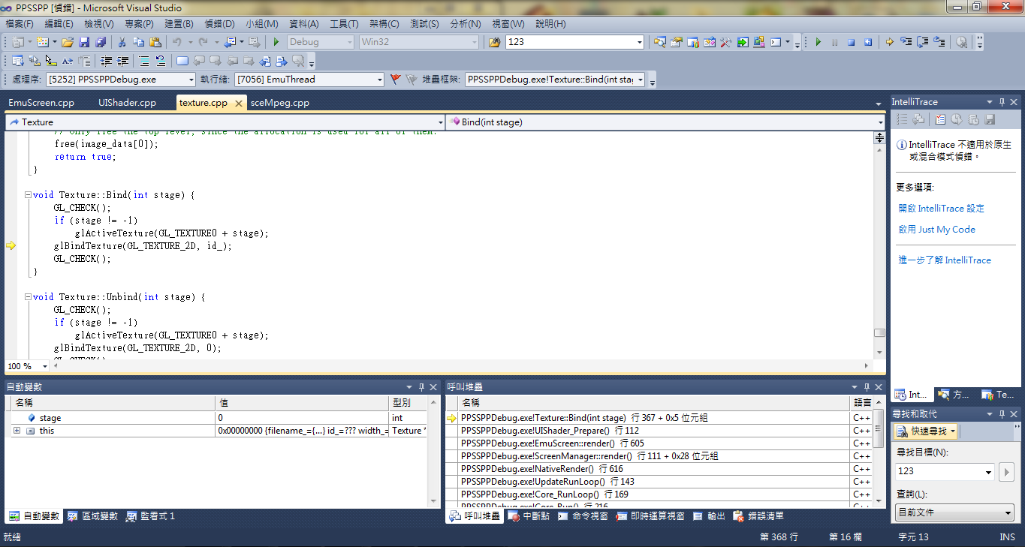Open the 偵錯(D) menu
This screenshot has width=1025, height=547.
pos(219,24)
